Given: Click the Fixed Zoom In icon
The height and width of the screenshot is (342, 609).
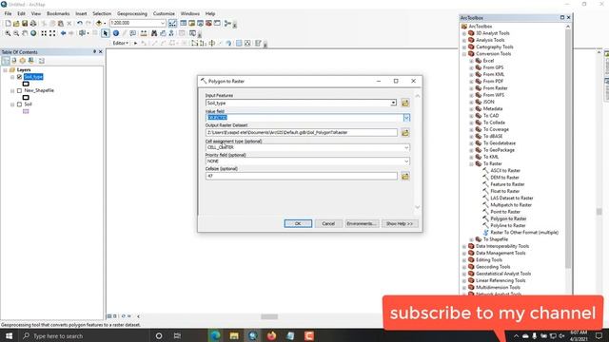Looking at the screenshot, I should tap(44, 33).
